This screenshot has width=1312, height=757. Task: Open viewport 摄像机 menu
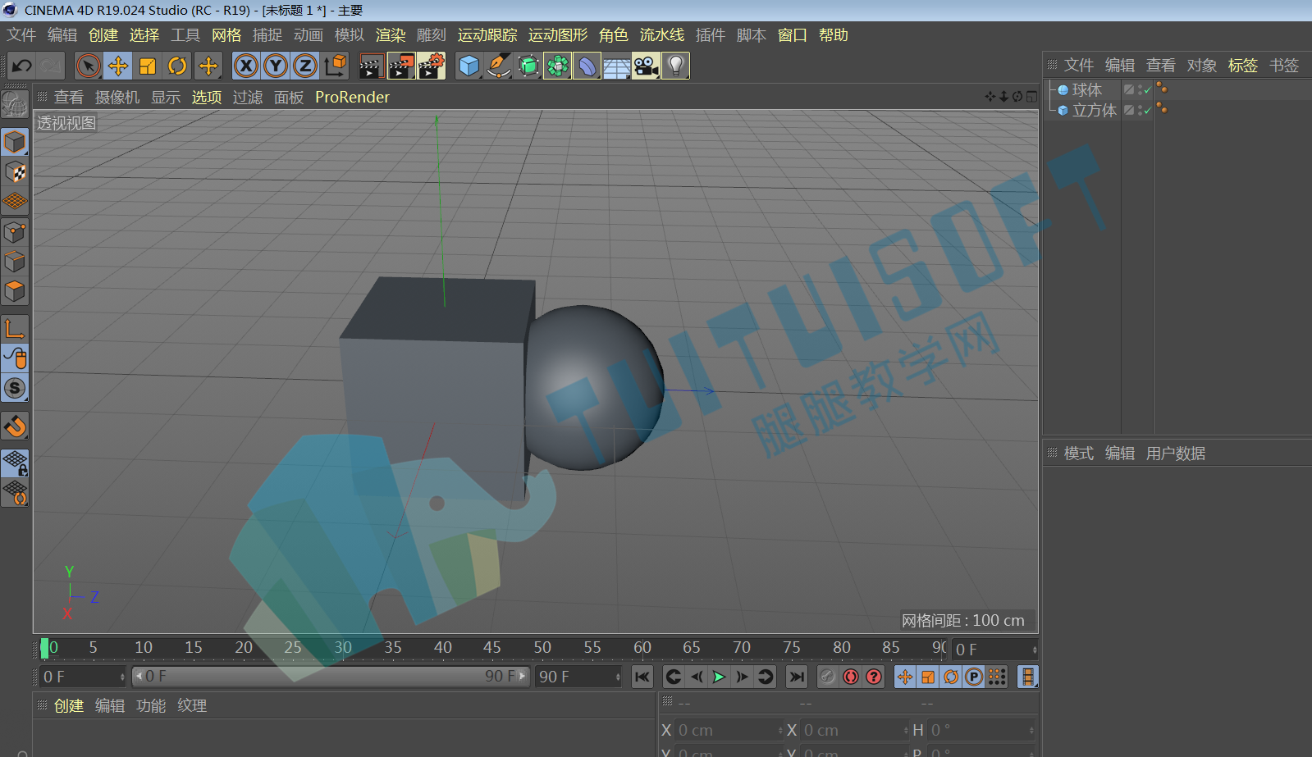click(117, 97)
